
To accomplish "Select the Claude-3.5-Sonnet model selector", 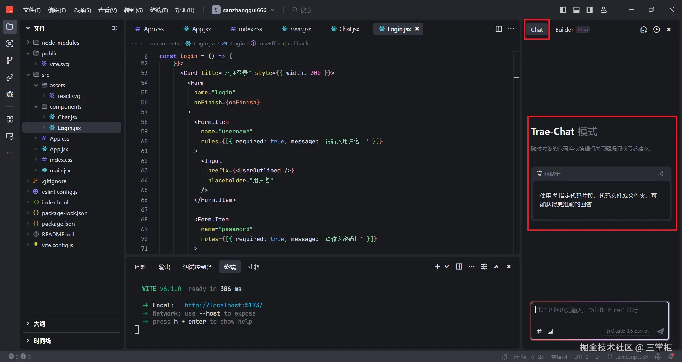I will 627,331.
